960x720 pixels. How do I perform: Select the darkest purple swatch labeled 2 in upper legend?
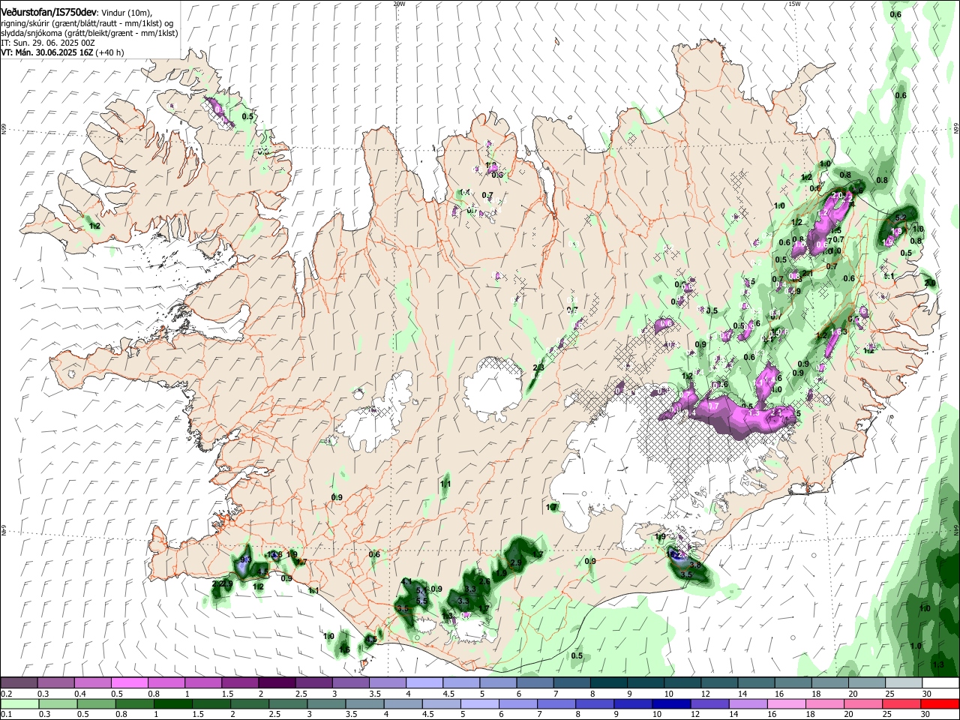click(277, 683)
